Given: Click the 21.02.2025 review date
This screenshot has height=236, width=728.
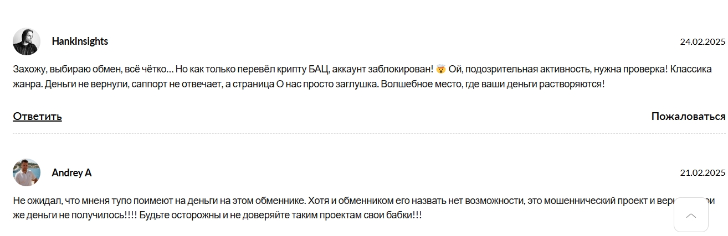Looking at the screenshot, I should 703,172.
